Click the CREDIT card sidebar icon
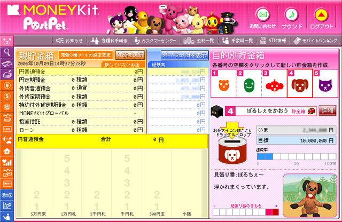The height and width of the screenshot is (222, 342). 7,184
